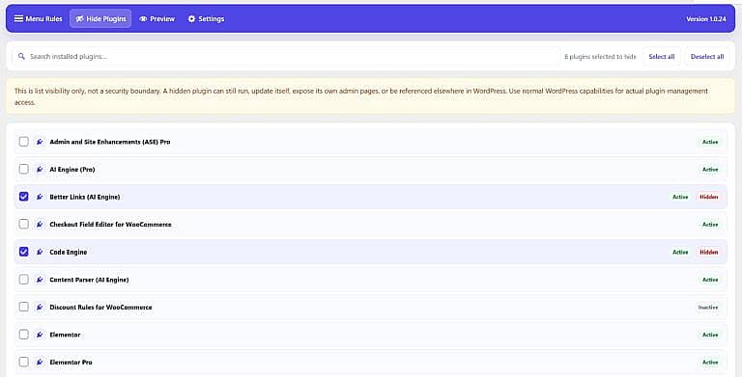This screenshot has height=377, width=742.
Task: Click the eye icon next to Preview
Action: [x=143, y=19]
